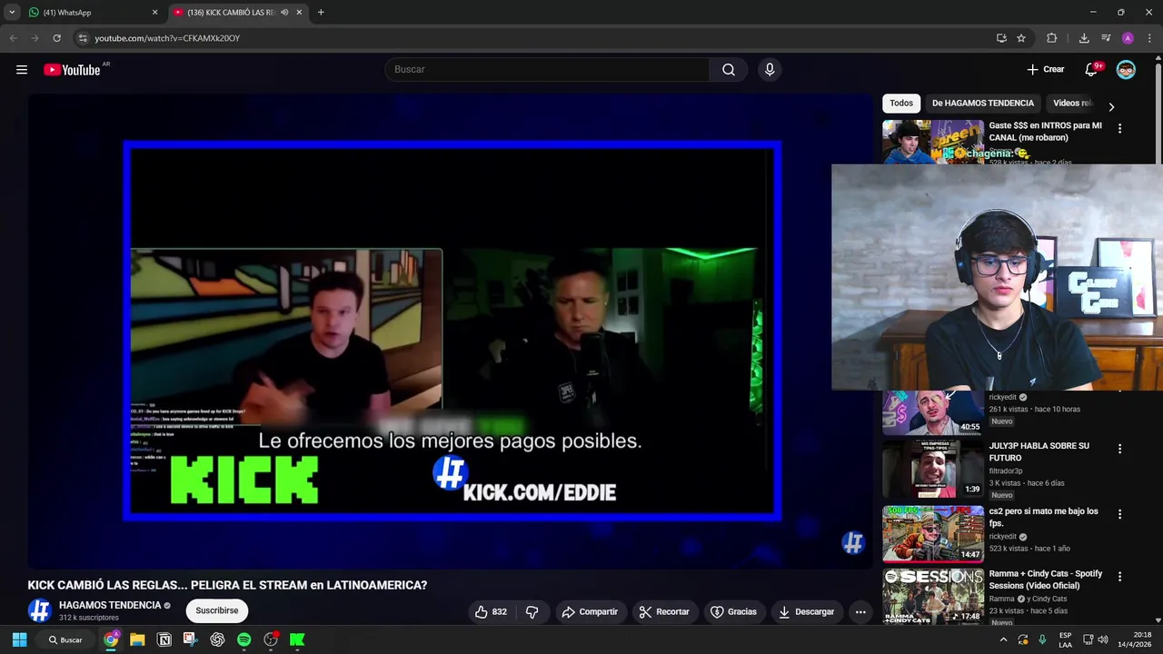Image resolution: width=1163 pixels, height=654 pixels.
Task: Install app icon in address bar
Action: (x=1001, y=38)
